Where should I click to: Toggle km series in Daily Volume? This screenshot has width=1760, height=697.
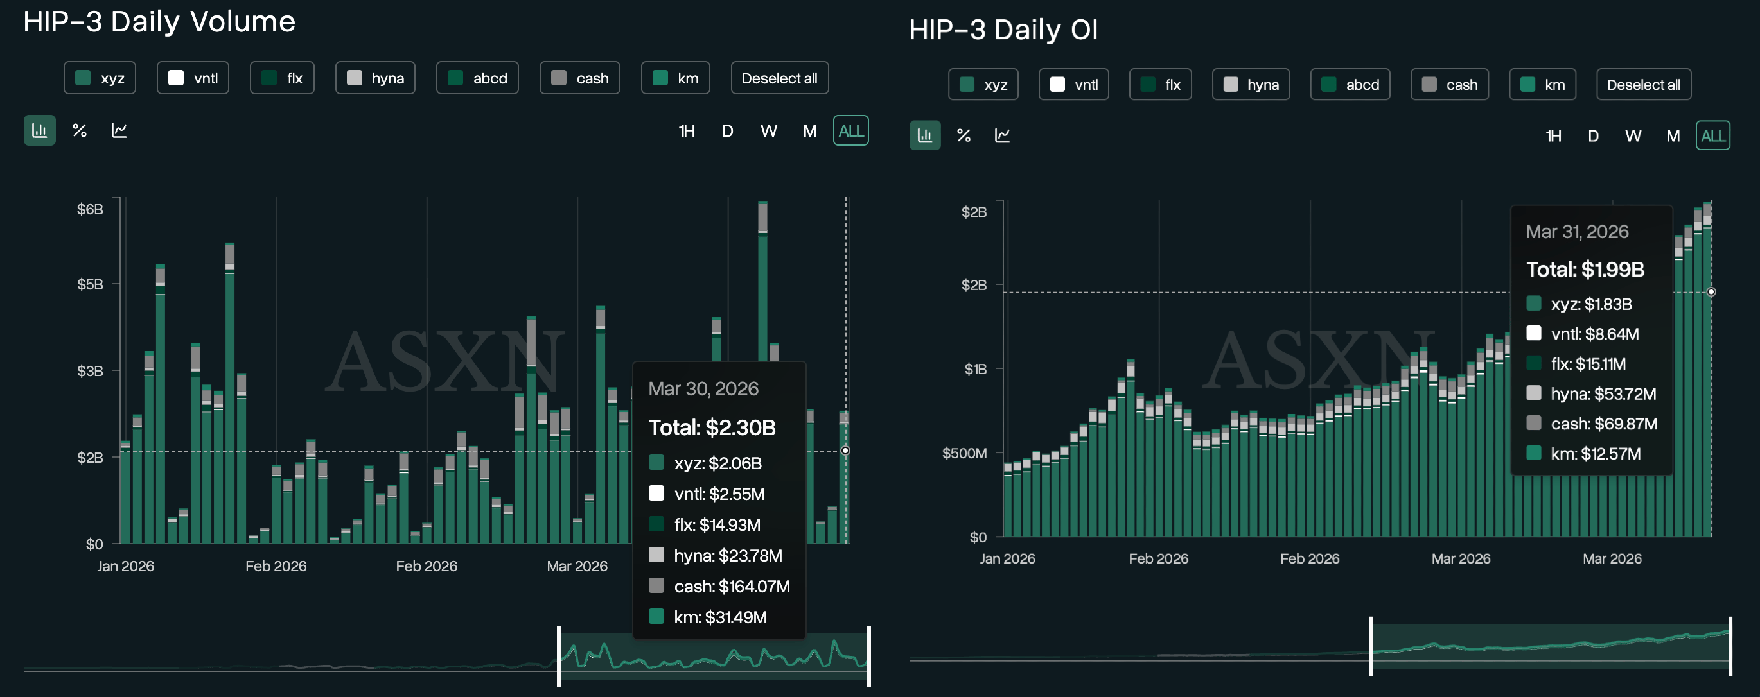click(675, 78)
